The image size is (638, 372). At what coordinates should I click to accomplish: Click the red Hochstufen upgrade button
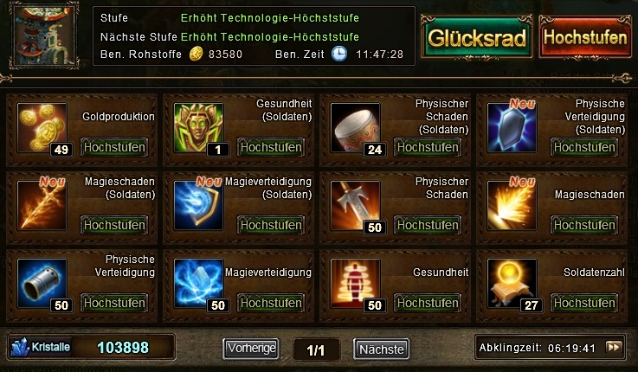click(x=585, y=37)
